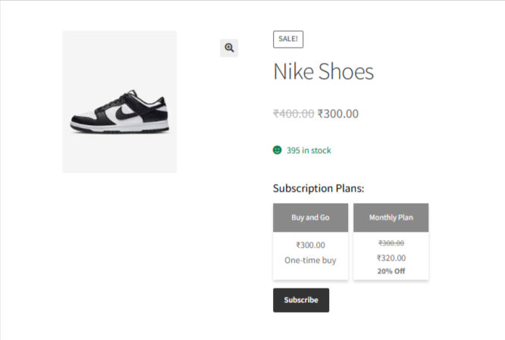Click struck-through ₹300.00 in Monthly Plan card

coord(391,243)
